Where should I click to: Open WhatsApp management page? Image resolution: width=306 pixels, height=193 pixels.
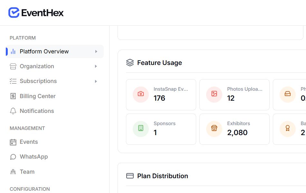coord(55,157)
